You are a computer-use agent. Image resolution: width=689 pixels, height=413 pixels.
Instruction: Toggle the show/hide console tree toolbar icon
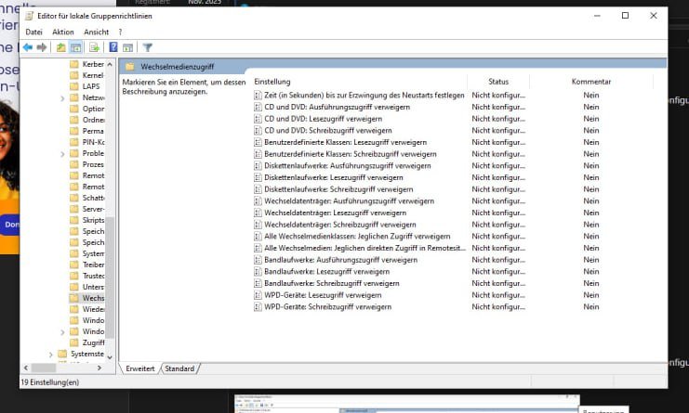(75, 47)
